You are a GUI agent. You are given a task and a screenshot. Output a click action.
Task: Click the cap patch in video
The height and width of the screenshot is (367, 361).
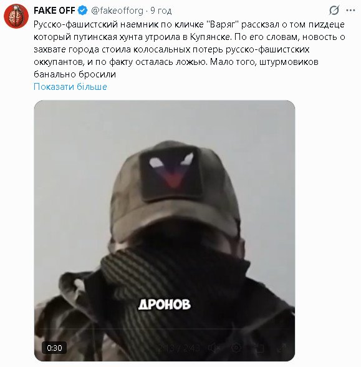pos(171,174)
